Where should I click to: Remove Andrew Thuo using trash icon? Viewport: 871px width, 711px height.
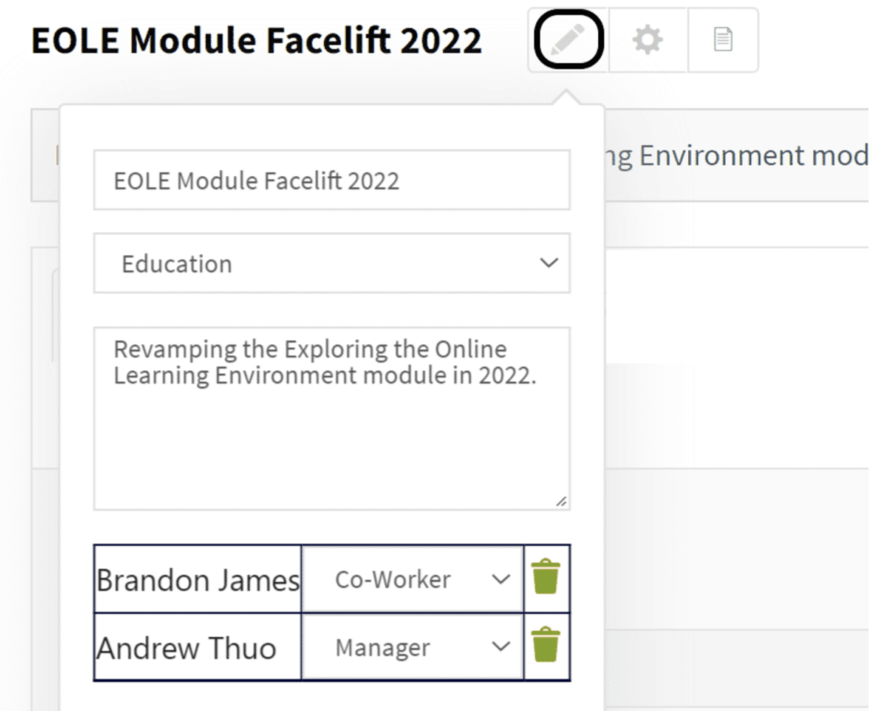click(x=546, y=646)
